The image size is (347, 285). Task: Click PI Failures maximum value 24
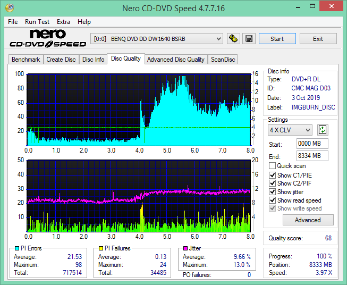pyautogui.click(x=163, y=265)
